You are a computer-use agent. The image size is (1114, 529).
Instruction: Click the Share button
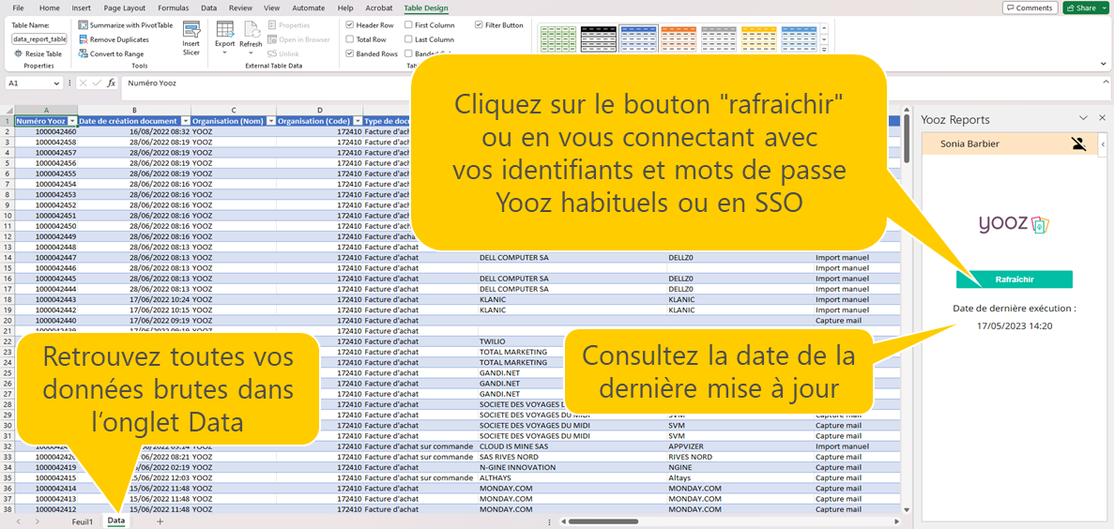(1081, 8)
